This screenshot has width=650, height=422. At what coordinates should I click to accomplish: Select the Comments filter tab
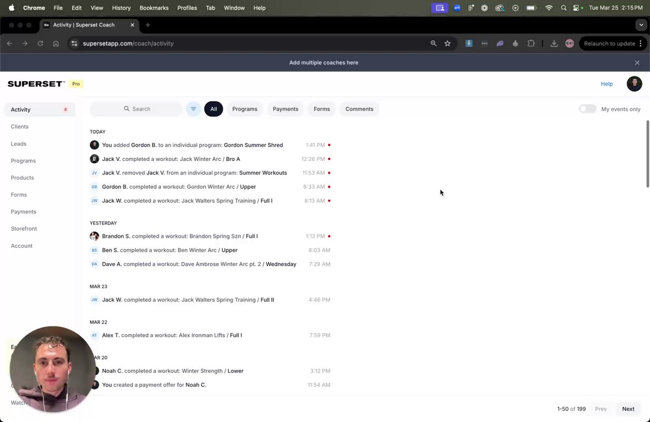pyautogui.click(x=360, y=109)
